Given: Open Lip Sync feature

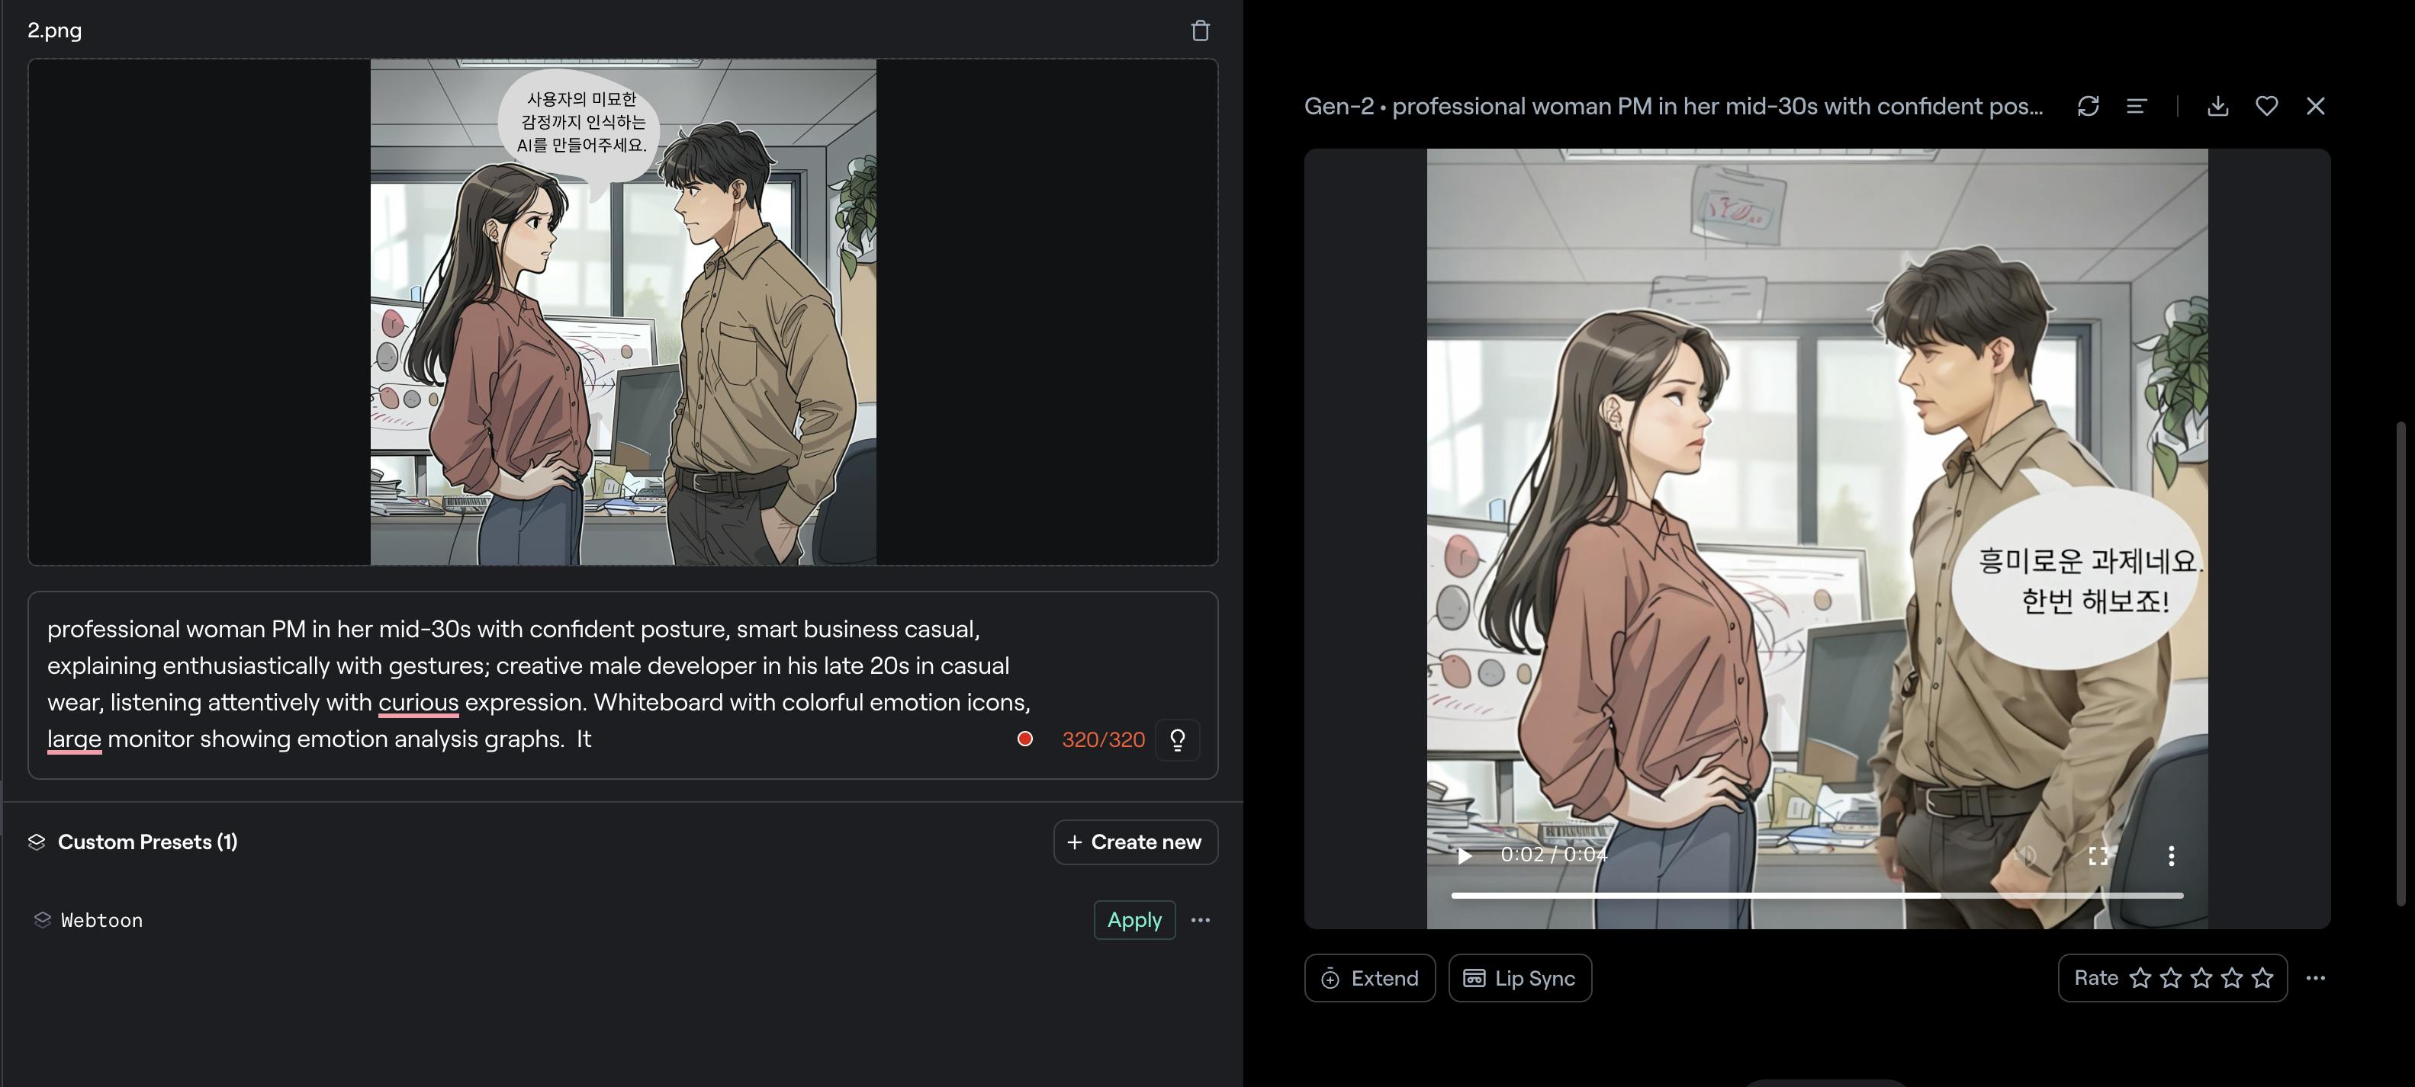Looking at the screenshot, I should pyautogui.click(x=1519, y=978).
